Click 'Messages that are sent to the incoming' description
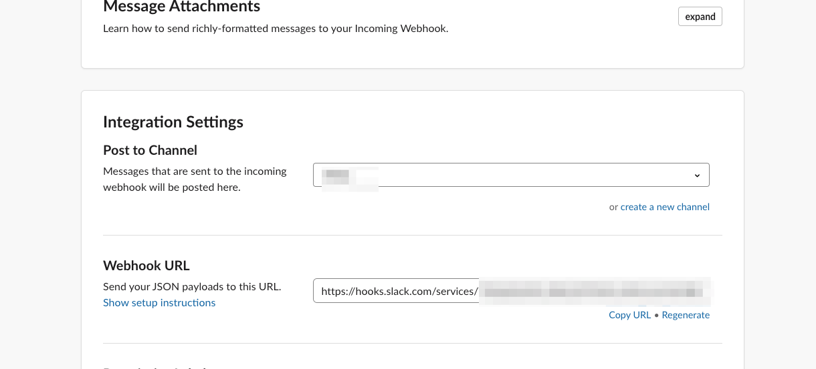The width and height of the screenshot is (816, 369). click(195, 171)
